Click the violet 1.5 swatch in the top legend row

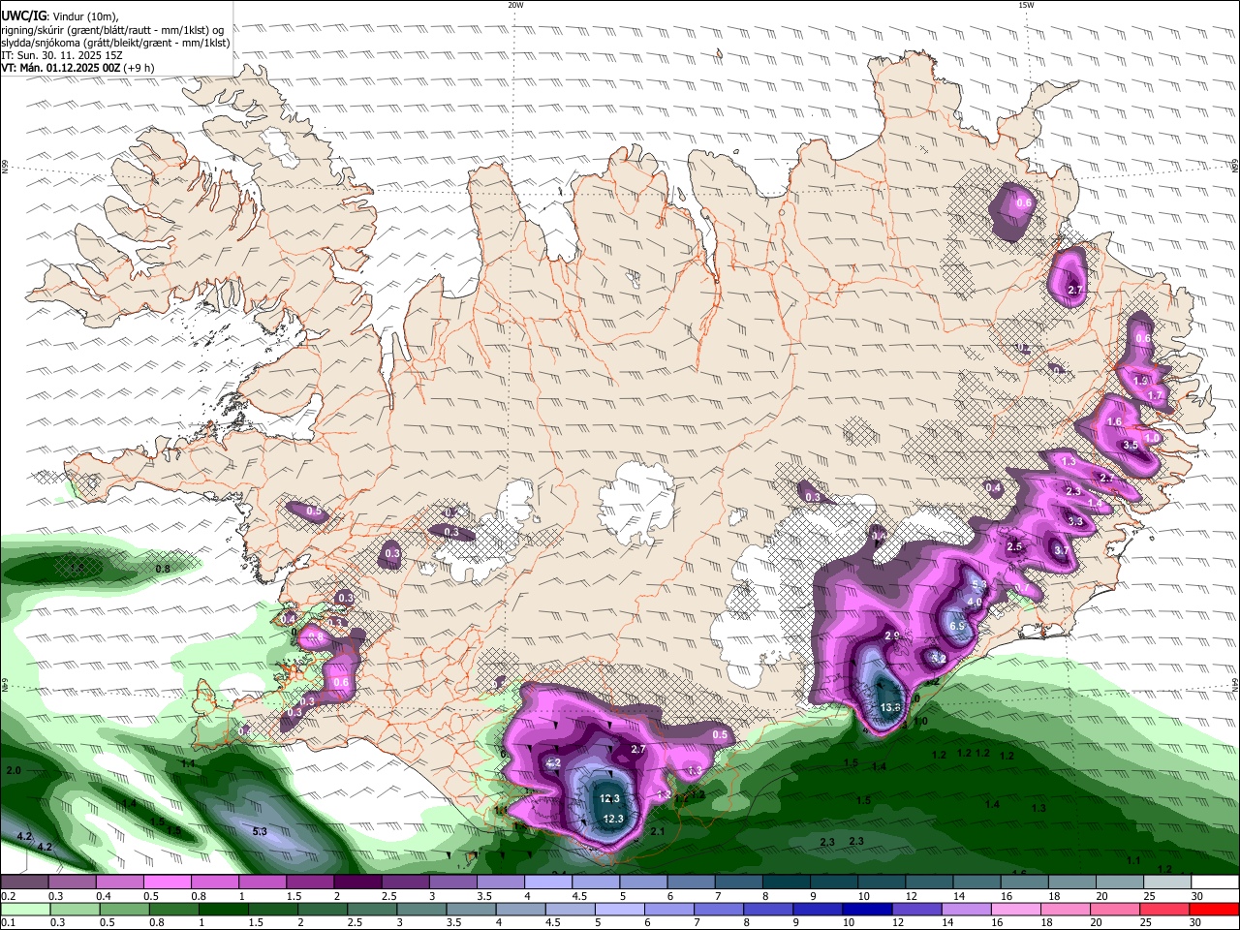tap(309, 883)
